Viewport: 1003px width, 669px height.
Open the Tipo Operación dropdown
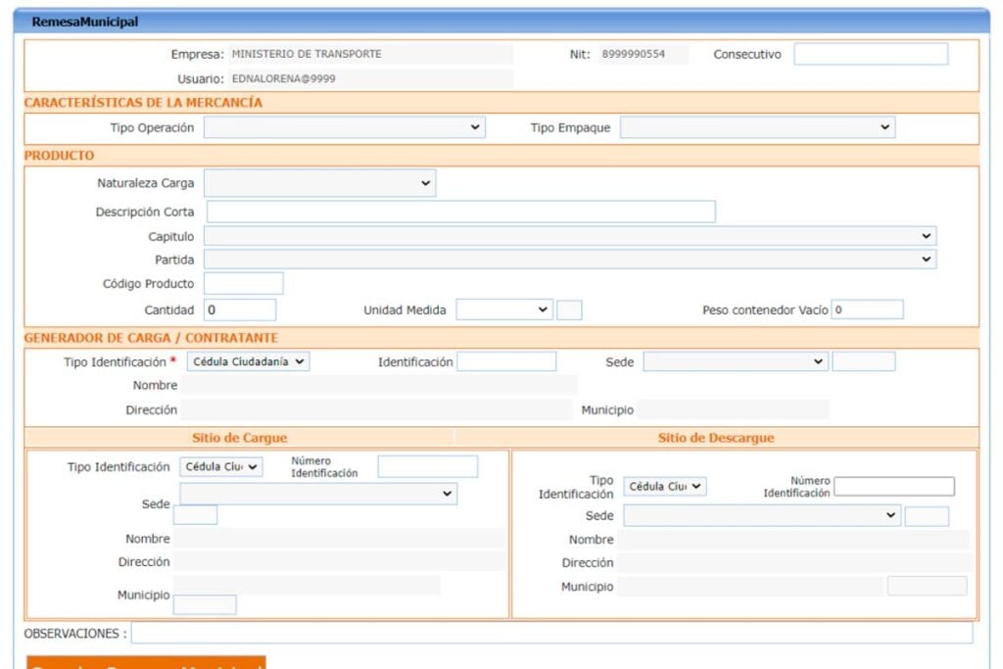[344, 127]
